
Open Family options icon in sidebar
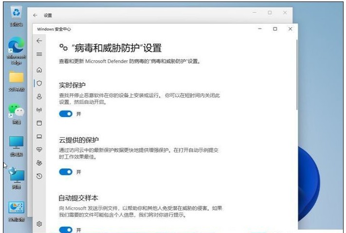point(39,163)
